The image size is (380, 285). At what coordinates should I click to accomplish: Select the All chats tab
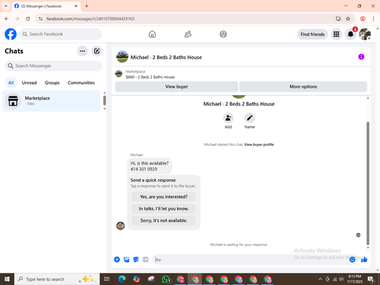point(11,83)
